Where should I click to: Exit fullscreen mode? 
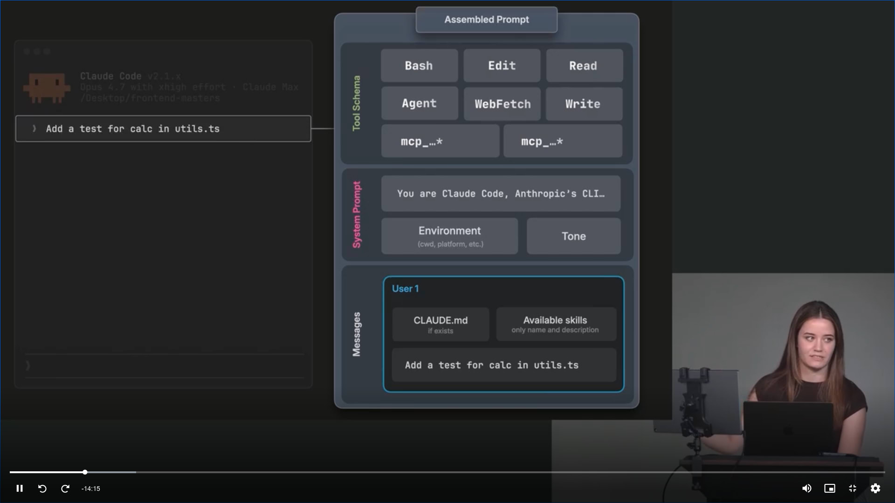tap(853, 489)
